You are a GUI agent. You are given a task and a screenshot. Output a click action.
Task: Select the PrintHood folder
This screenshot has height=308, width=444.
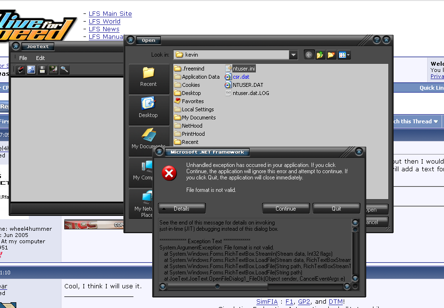[190, 134]
